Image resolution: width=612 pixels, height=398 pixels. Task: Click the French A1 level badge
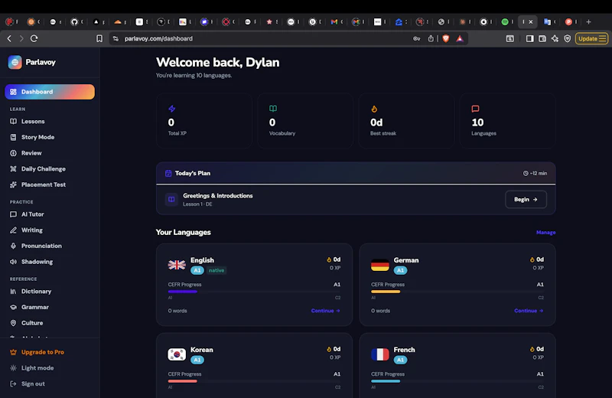(400, 360)
